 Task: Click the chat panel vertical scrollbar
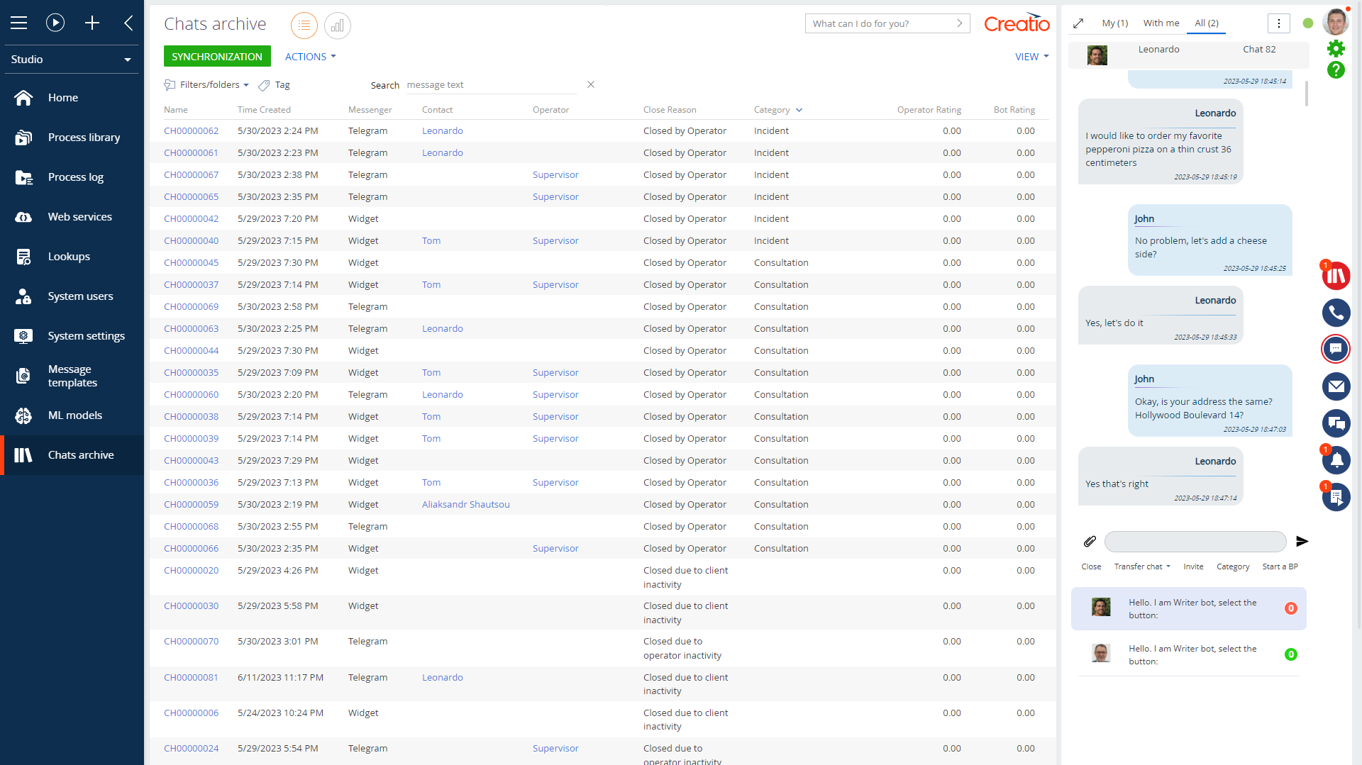tap(1306, 94)
